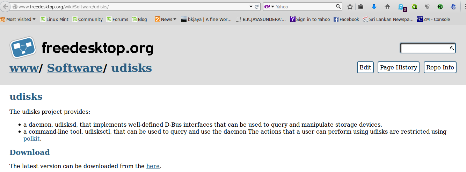Expand the Most Visited bookmarks folder
The width and height of the screenshot is (466, 172).
point(18,20)
